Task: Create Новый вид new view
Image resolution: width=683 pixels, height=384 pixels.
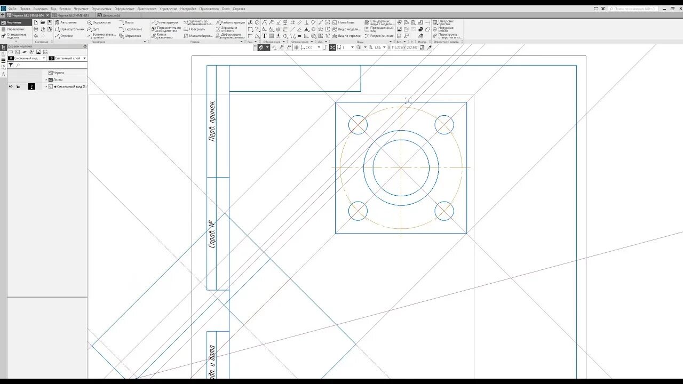Action: point(343,22)
